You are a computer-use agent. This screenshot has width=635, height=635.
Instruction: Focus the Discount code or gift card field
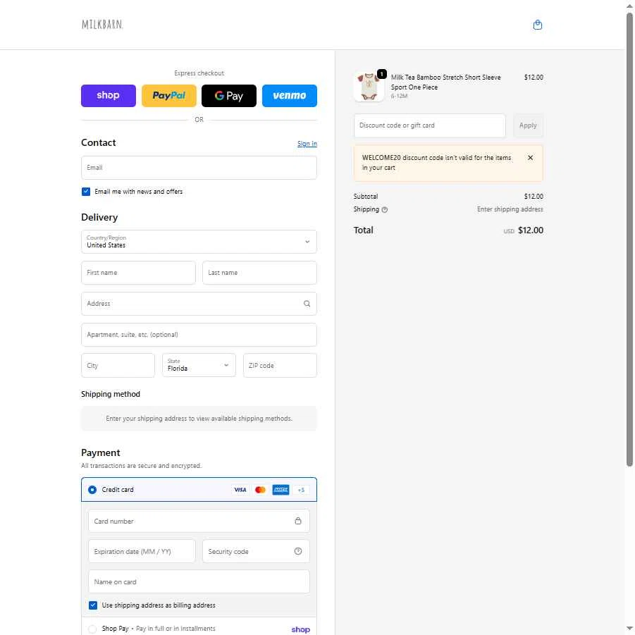point(430,125)
